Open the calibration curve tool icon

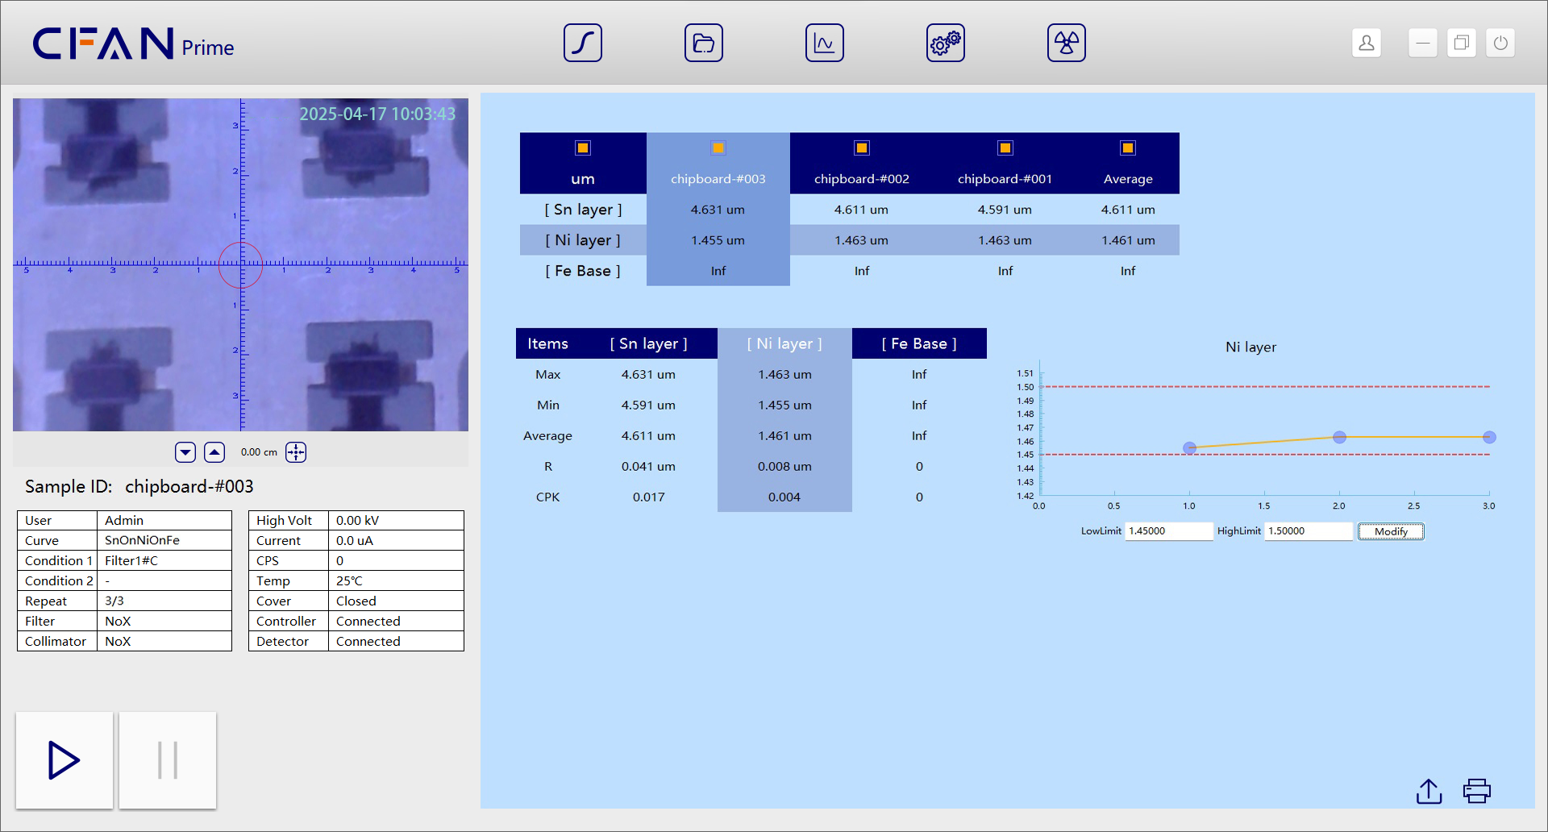(582, 43)
